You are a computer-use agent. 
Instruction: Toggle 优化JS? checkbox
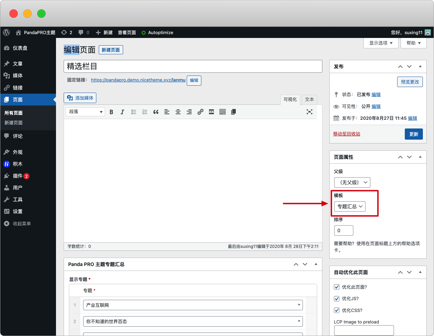point(337,298)
